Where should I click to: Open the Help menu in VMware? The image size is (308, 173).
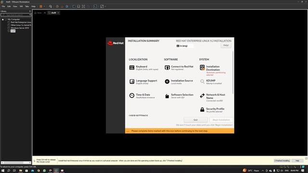pyautogui.click(x=33, y=6)
